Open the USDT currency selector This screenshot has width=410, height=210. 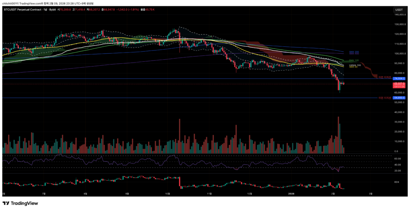coord(399,10)
